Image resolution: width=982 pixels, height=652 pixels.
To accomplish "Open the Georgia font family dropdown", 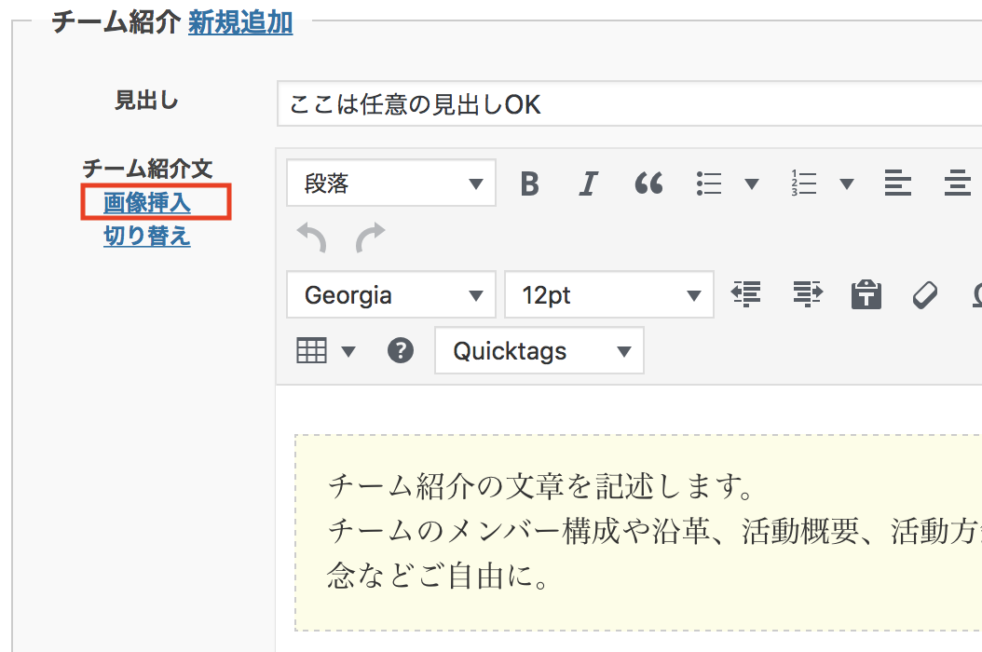I will pyautogui.click(x=390, y=294).
